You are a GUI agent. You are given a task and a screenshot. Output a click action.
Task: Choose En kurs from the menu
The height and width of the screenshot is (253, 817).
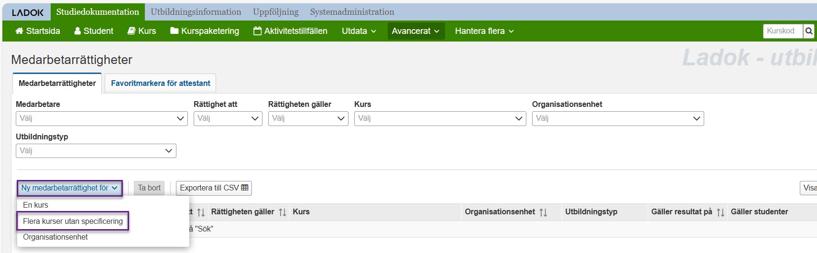pyautogui.click(x=36, y=205)
